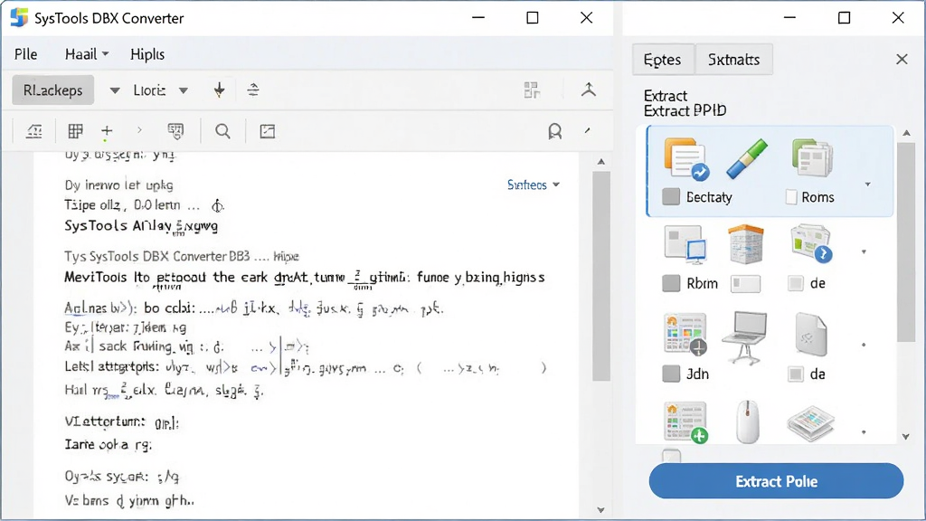The height and width of the screenshot is (521, 926).
Task: Open the Sɪnfeos dropdown
Action: pyautogui.click(x=534, y=185)
